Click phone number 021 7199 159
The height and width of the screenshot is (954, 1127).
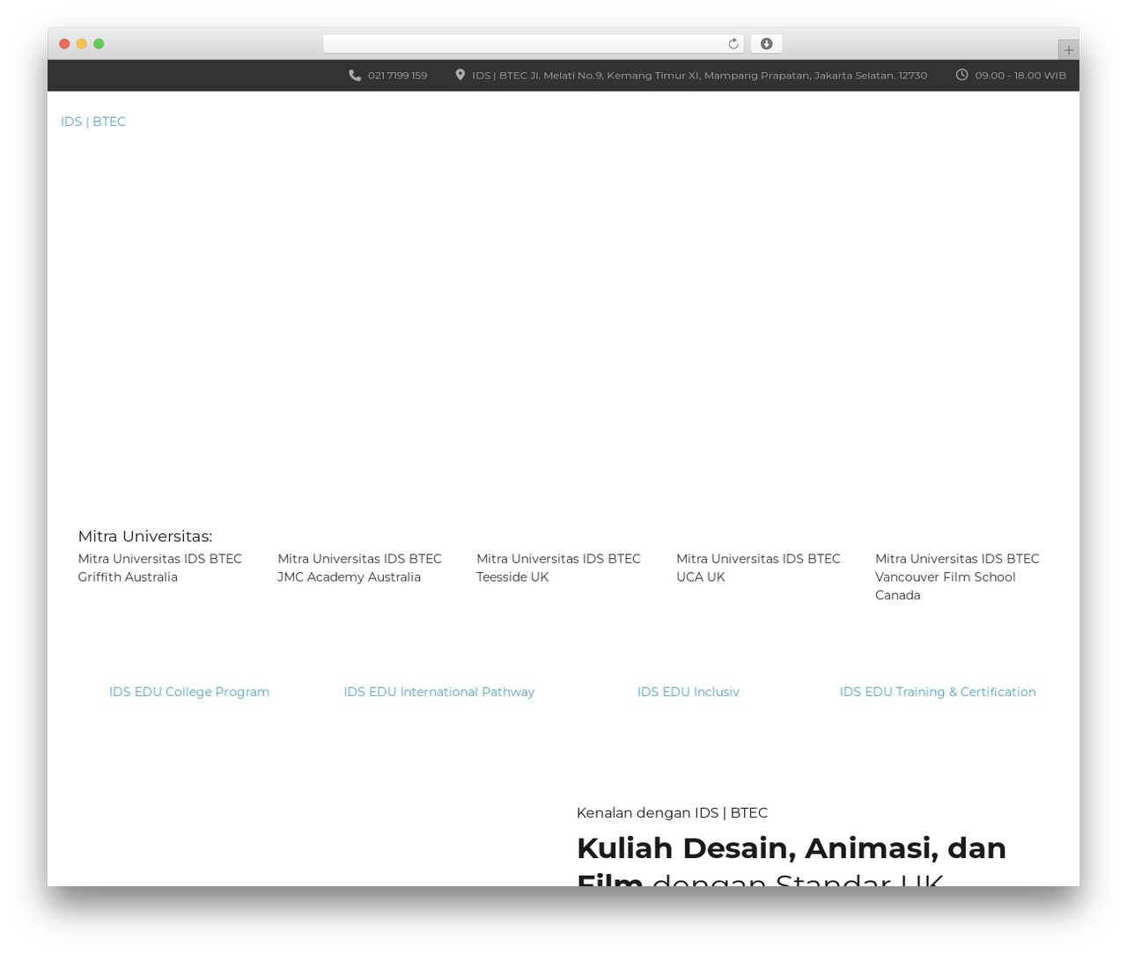[397, 76]
